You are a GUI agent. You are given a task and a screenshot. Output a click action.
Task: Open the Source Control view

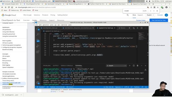(x=38, y=40)
